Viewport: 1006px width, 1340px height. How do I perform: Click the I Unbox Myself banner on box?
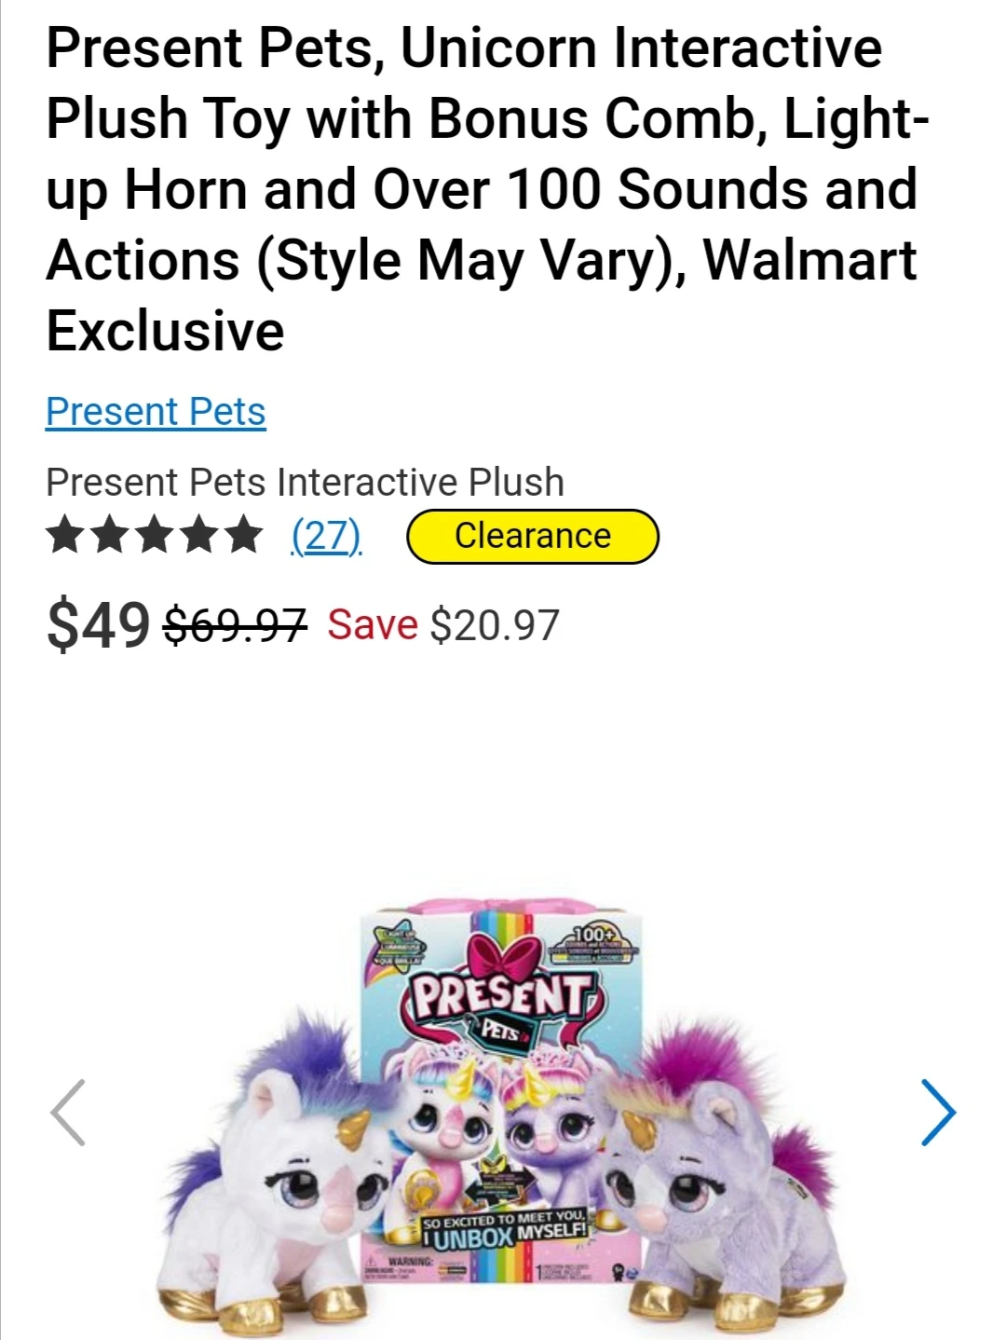(505, 1230)
